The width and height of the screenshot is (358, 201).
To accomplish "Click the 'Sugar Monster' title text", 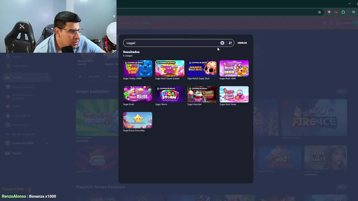I will tap(194, 104).
